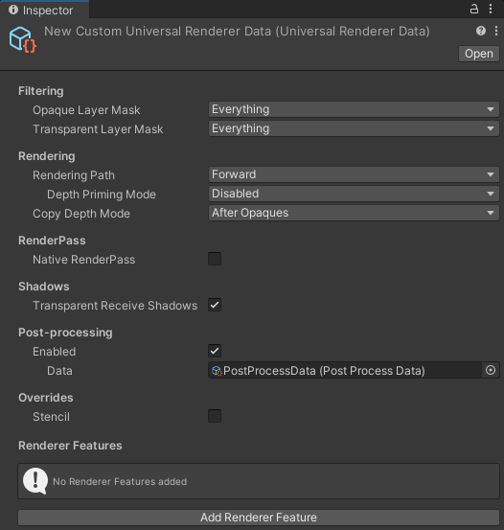Image resolution: width=504 pixels, height=530 pixels.
Task: Click the Filtering section header
Action: click(41, 91)
